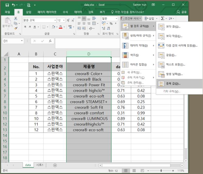203x174 pixels.
Task: Click the Format Painter brush icon
Action: click(16, 28)
